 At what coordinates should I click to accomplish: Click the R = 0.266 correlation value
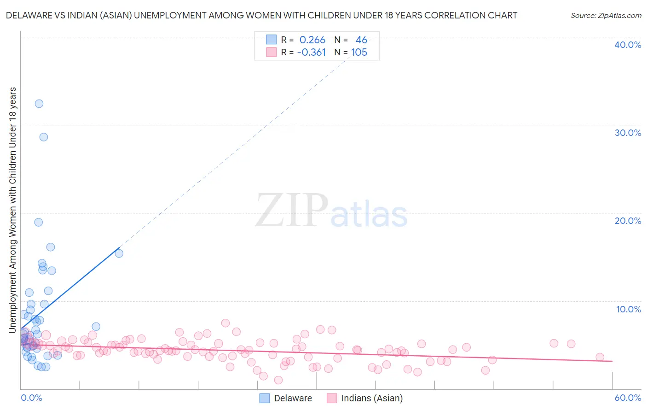click(303, 40)
